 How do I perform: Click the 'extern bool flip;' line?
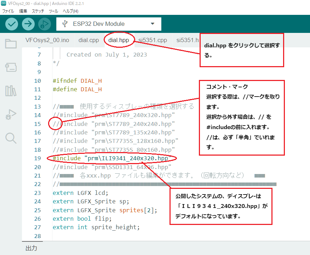82,219
